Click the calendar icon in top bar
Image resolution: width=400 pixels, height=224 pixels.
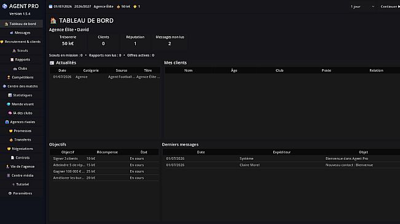[50, 7]
